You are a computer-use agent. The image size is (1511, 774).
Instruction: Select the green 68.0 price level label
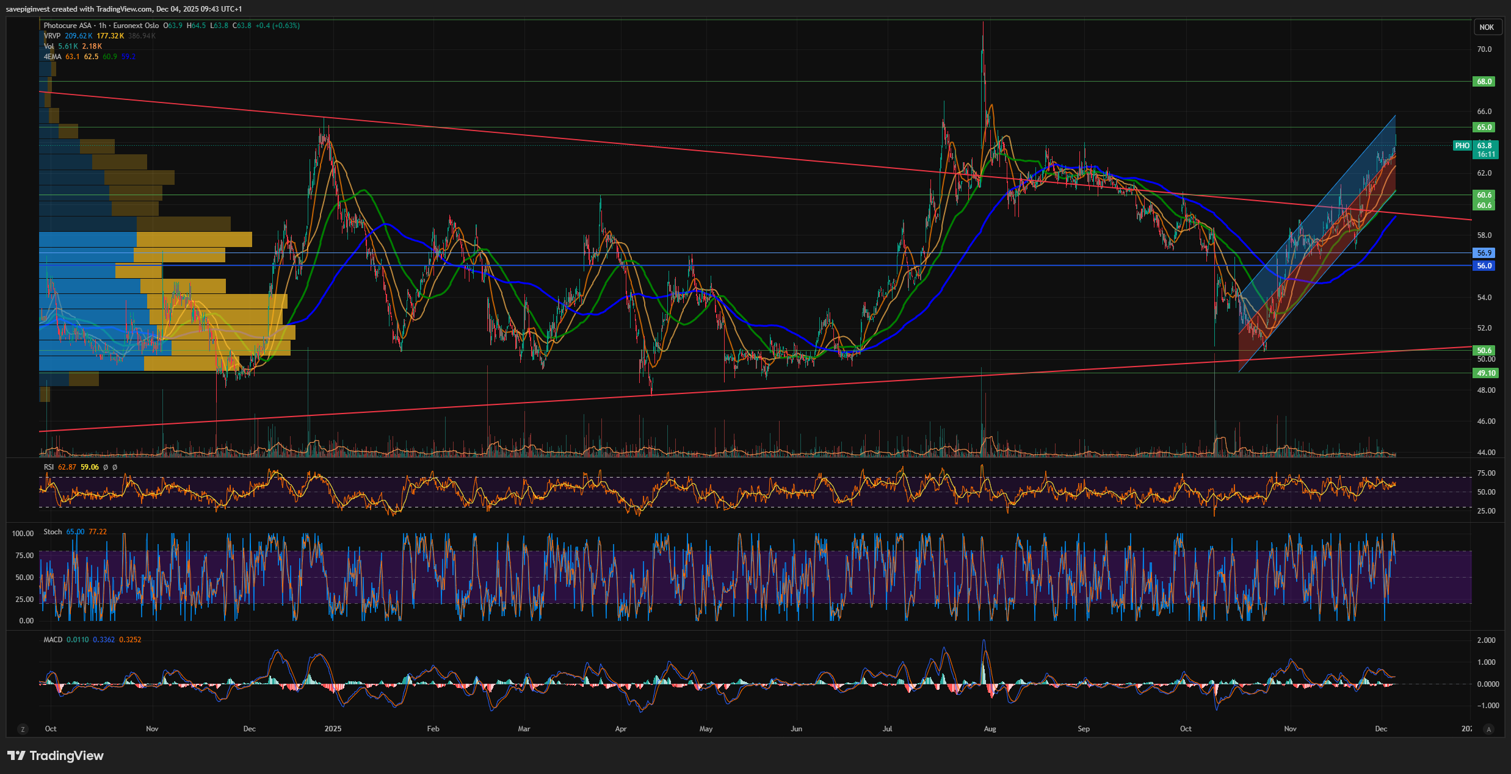(1484, 81)
